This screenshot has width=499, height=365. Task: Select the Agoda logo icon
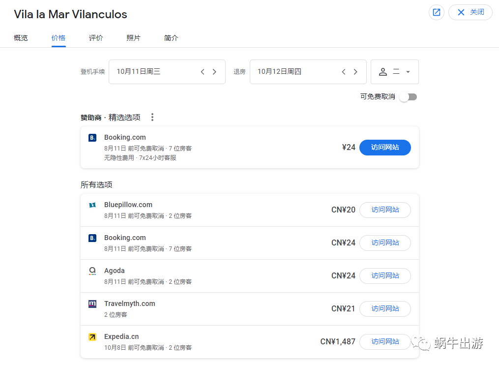pos(92,271)
